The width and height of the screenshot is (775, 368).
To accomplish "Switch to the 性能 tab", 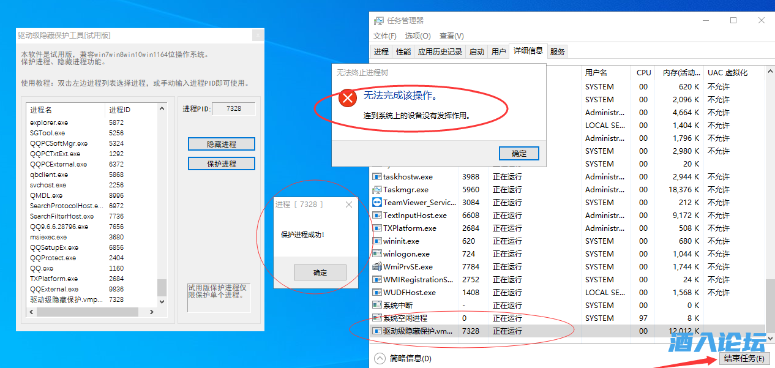I will pos(403,52).
